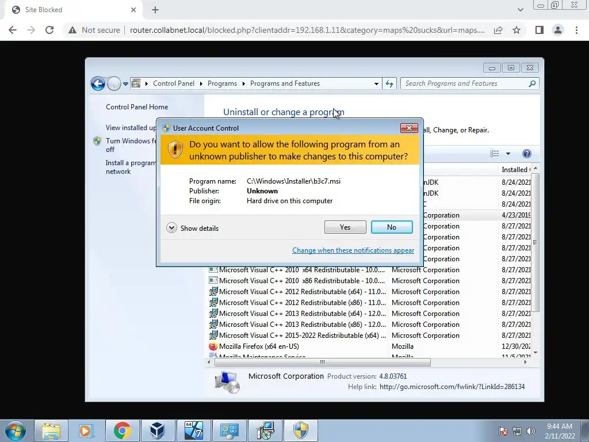
Task: Select Microsoft Visual C++ 2010 x86 Redistributable row
Action: 370,281
